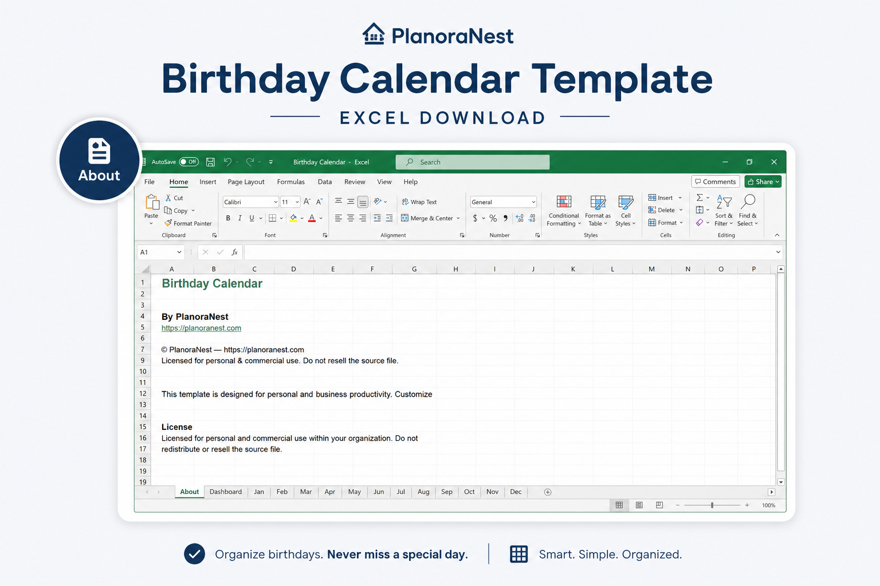
Task: Click the AutoSum sigma icon
Action: tap(700, 197)
